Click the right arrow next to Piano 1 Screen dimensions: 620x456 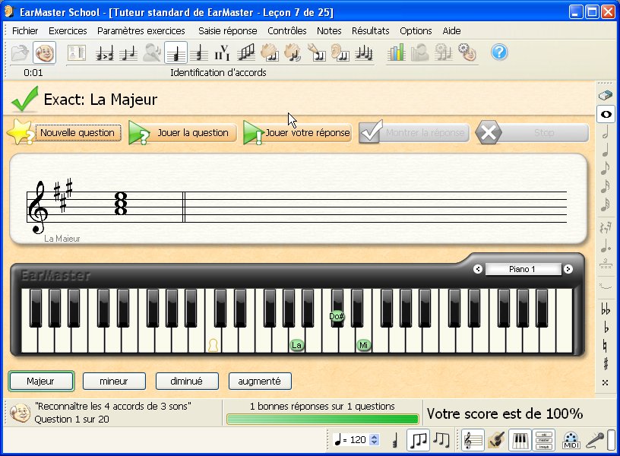tap(568, 269)
